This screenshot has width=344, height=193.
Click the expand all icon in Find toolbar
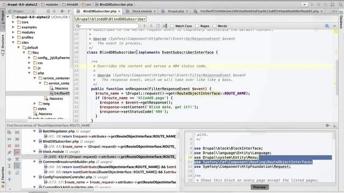coord(9,166)
